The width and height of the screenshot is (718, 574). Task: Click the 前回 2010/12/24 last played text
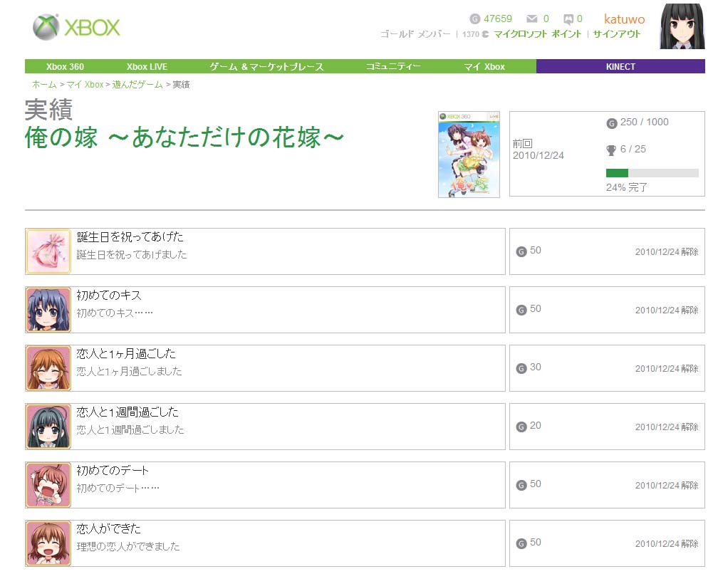(x=538, y=150)
